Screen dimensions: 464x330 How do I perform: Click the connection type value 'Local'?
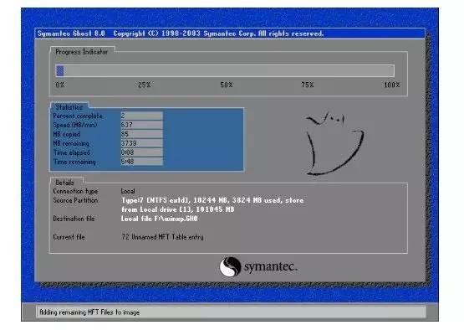pos(128,191)
